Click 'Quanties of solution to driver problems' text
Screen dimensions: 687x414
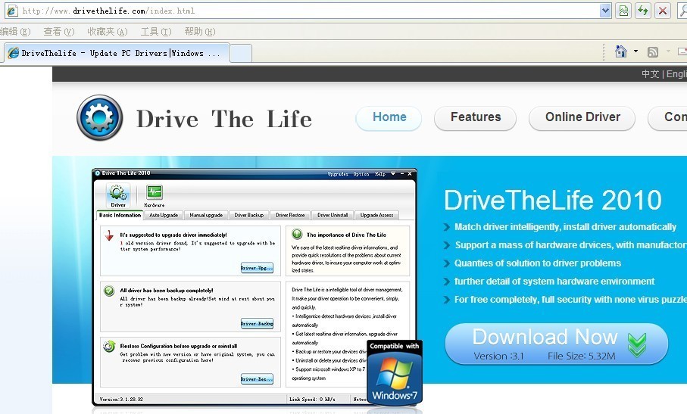tap(538, 263)
